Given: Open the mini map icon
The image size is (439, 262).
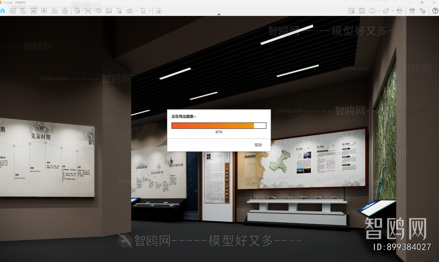Looking at the screenshot, I should pos(351,11).
